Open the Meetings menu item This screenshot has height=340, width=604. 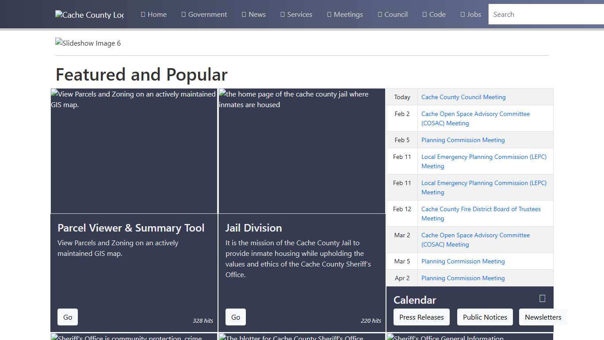[345, 14]
